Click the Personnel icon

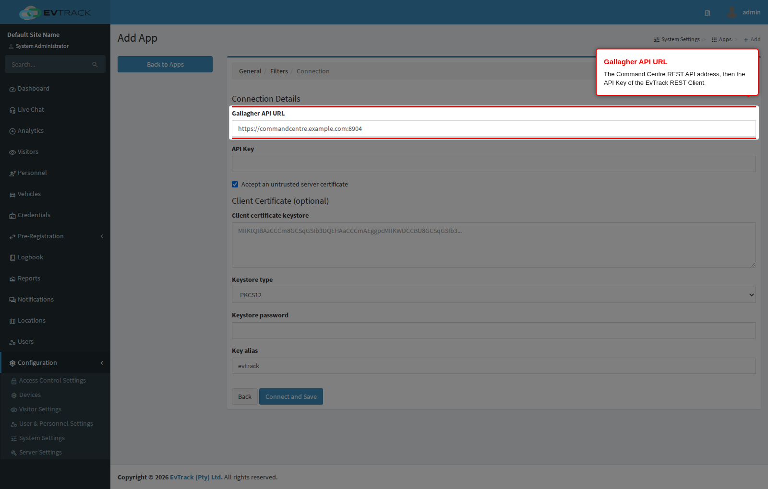[12, 174]
